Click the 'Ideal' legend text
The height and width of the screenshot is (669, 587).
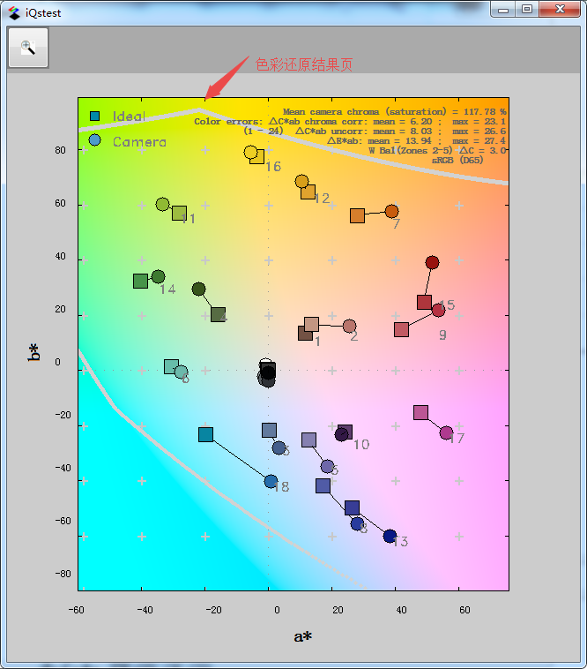pos(129,117)
